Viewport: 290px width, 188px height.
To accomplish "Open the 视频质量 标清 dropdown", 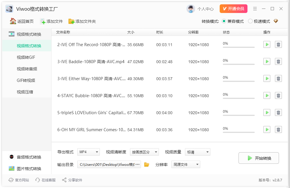I will [197, 152].
